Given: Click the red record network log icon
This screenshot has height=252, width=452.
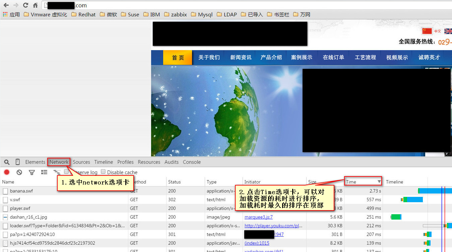Looking at the screenshot, I should coord(6,172).
